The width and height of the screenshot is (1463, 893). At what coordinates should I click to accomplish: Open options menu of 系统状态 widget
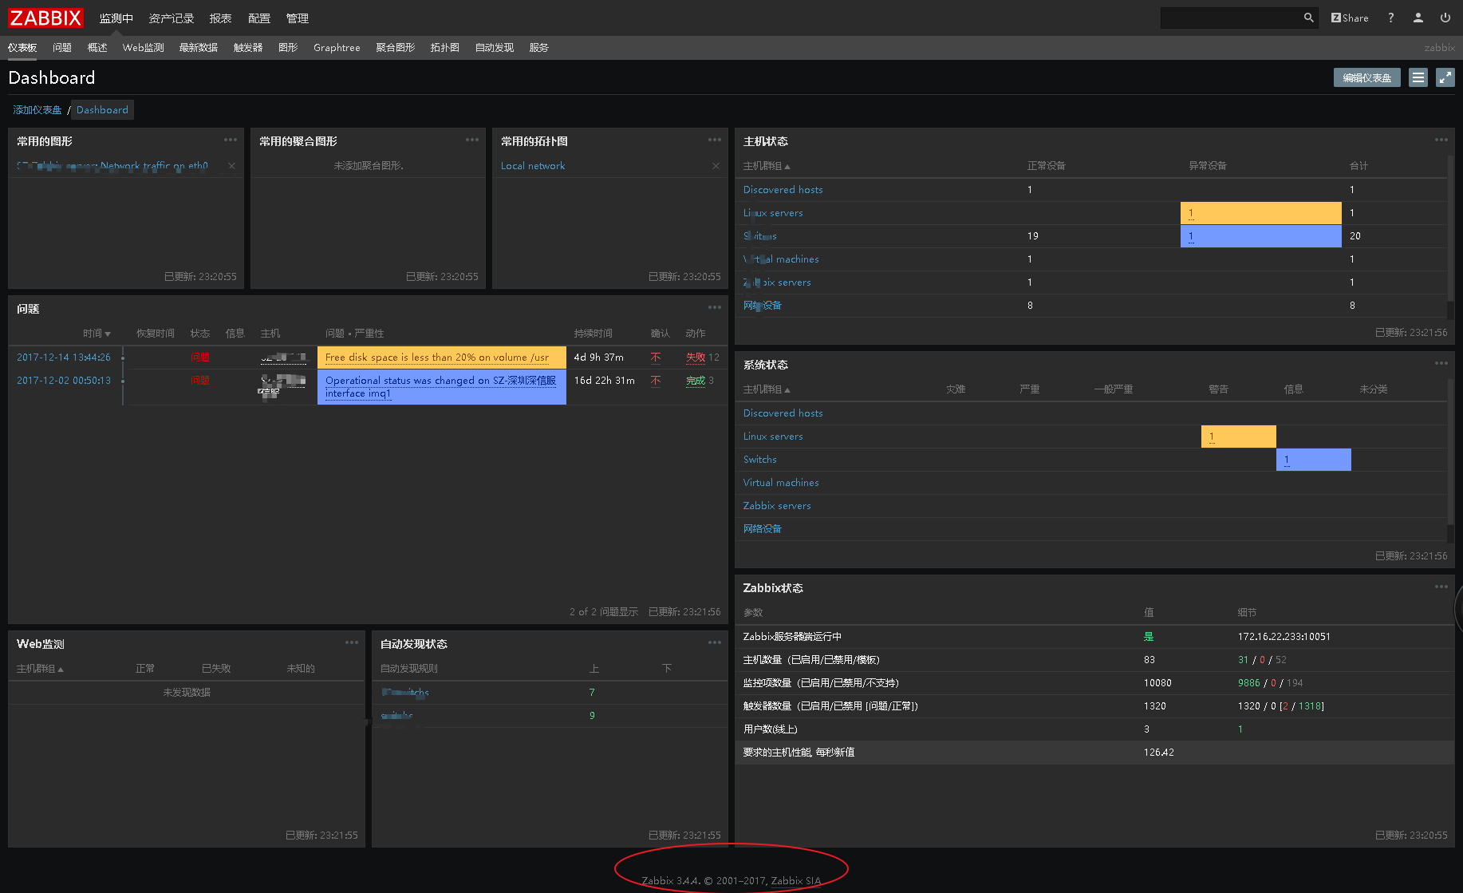(1441, 363)
